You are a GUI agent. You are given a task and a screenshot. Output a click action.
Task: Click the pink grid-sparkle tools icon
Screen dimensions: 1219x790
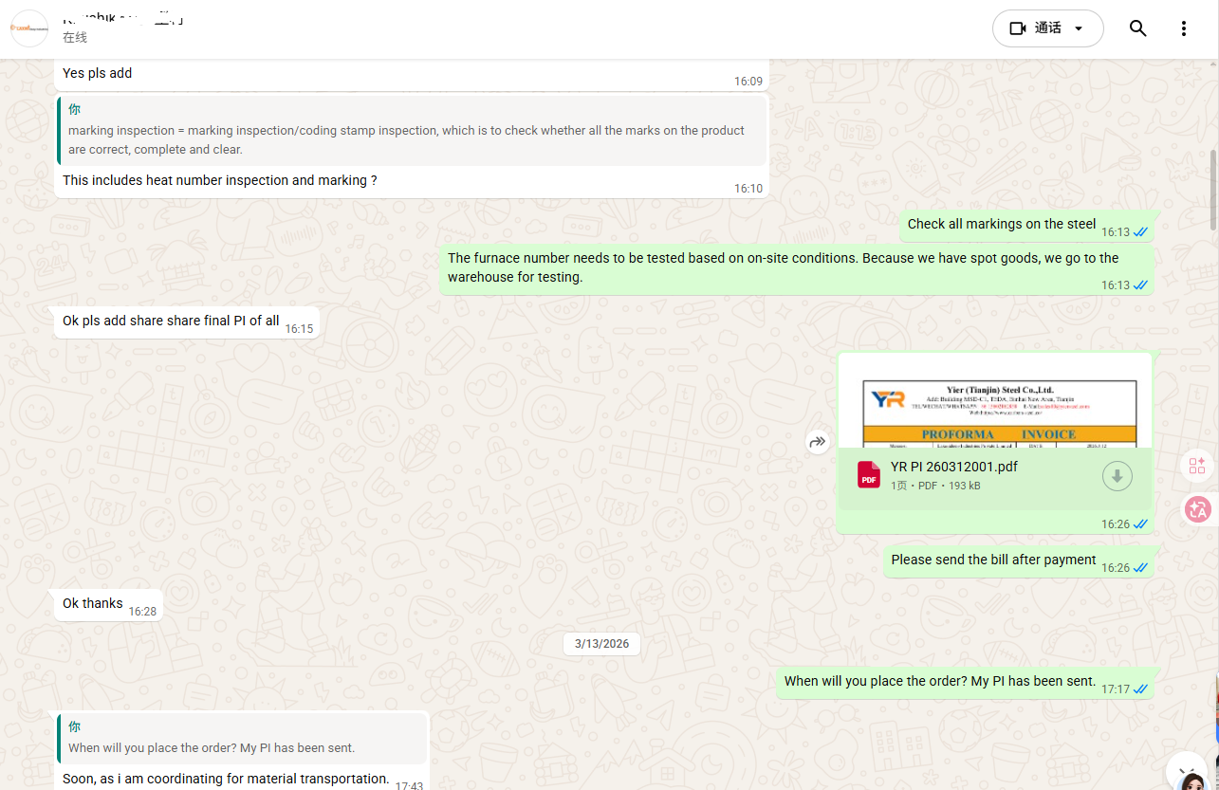[x=1197, y=466]
